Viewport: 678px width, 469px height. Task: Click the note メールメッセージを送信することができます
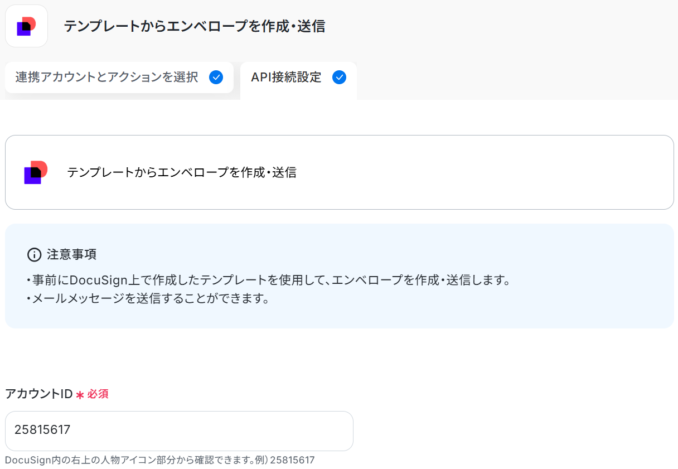click(x=148, y=299)
